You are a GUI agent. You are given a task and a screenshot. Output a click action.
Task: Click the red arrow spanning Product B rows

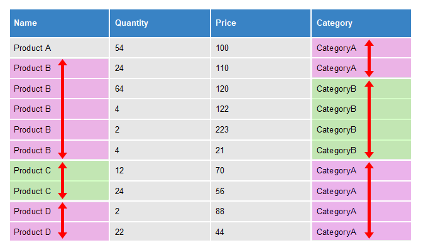tap(63, 109)
